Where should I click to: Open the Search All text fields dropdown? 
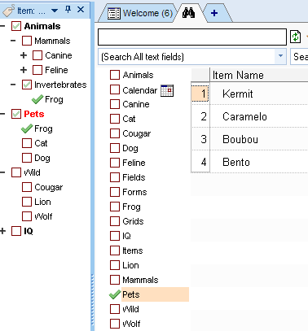tap(280, 56)
